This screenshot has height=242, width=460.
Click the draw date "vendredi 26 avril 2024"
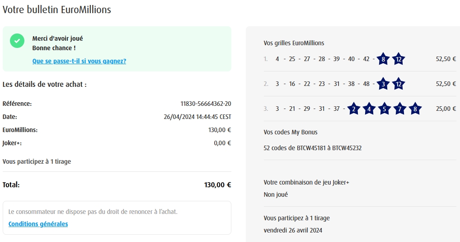point(293,230)
